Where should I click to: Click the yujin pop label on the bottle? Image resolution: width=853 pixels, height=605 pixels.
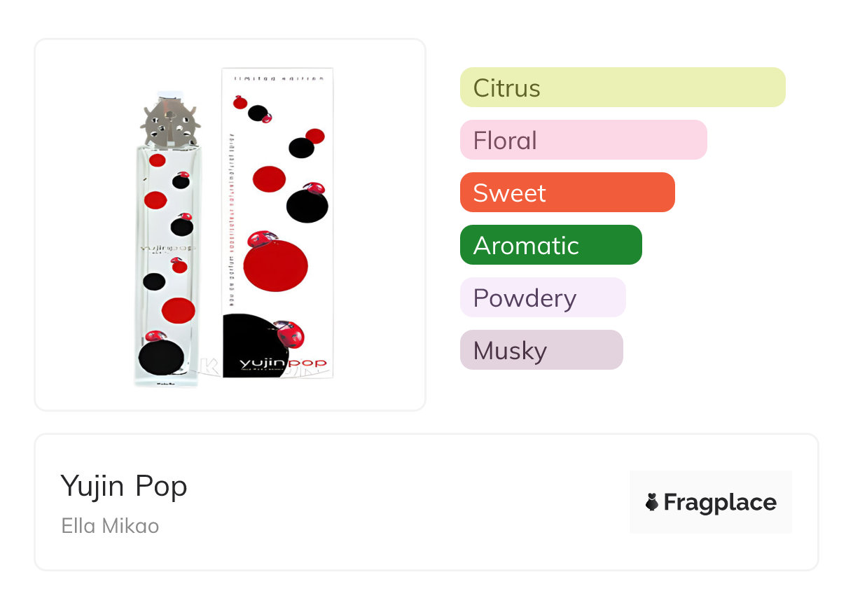[x=169, y=249]
